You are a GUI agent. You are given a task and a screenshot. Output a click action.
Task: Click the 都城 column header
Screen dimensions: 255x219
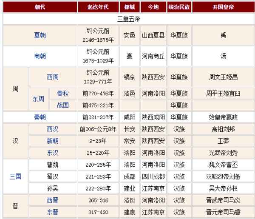(x=130, y=7)
